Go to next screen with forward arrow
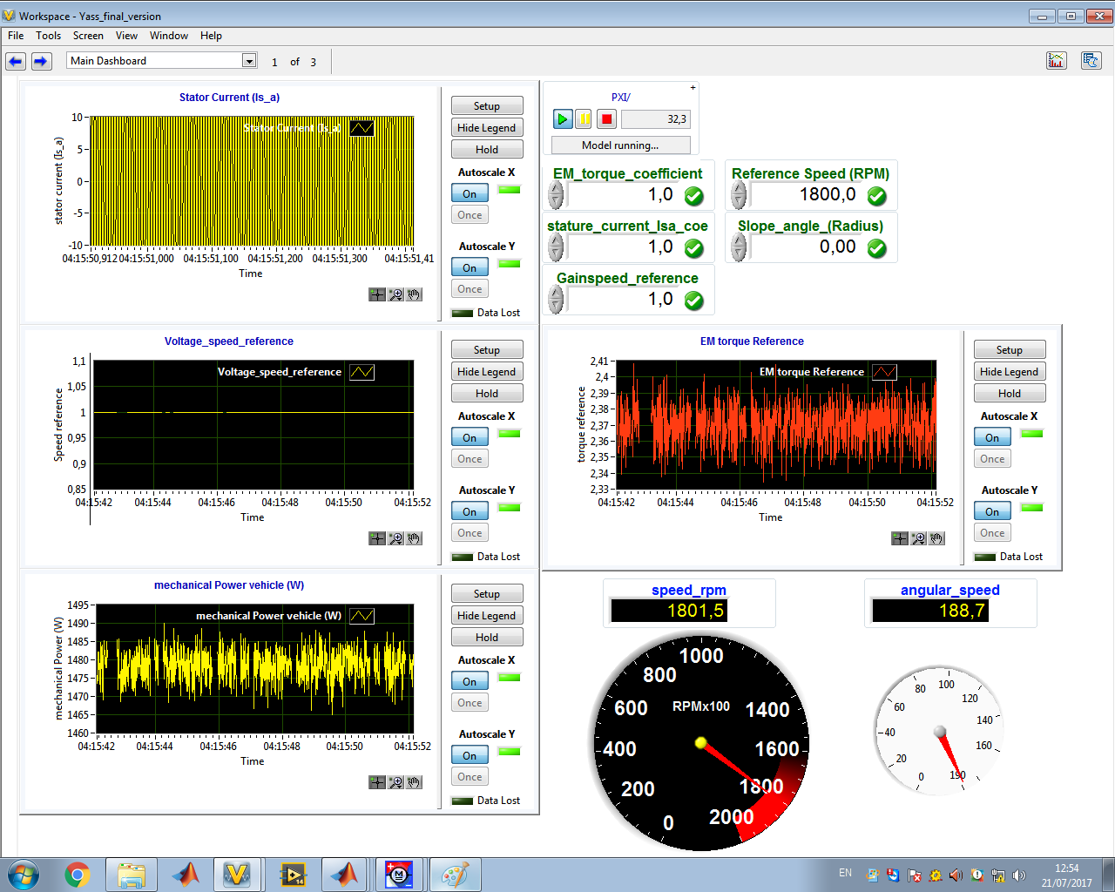Viewport: 1115px width, 892px height. click(x=41, y=61)
